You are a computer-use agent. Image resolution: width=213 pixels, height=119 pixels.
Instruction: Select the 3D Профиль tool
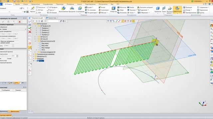click(52, 7)
